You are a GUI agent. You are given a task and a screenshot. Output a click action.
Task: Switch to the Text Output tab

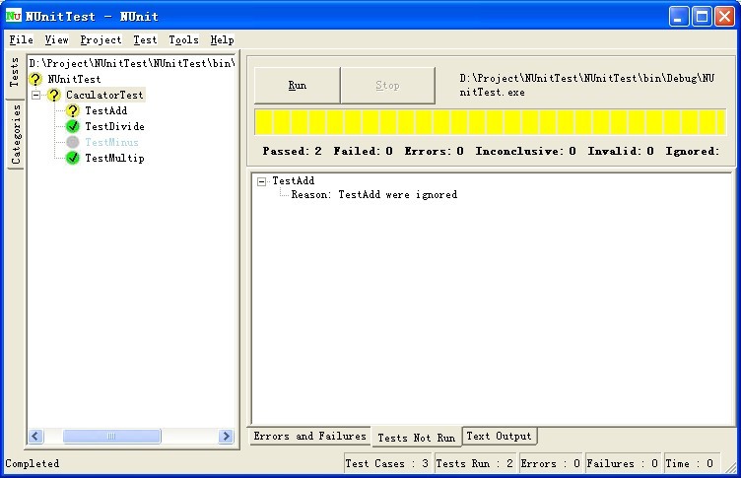point(499,437)
